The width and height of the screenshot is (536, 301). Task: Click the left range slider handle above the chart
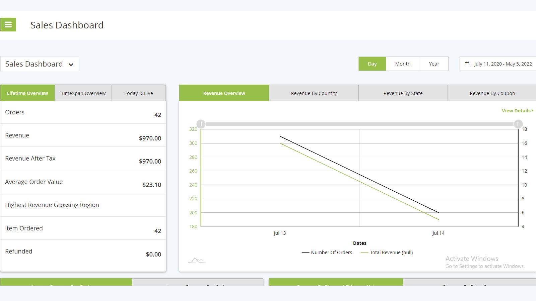point(201,124)
